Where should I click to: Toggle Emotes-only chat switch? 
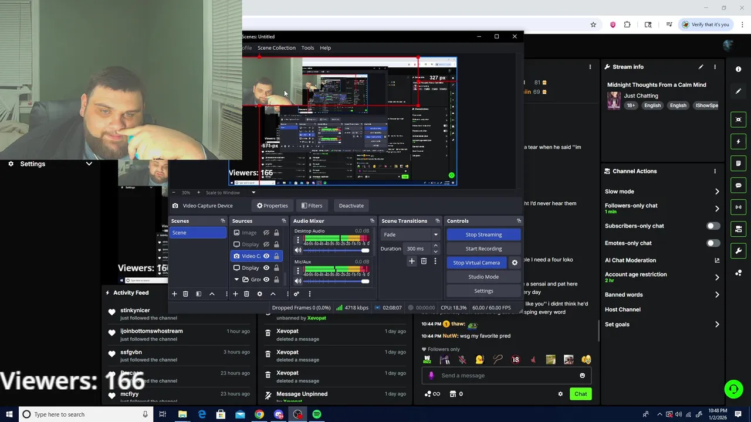click(713, 243)
